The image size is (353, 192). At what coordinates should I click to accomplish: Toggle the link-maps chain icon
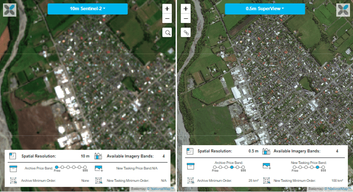[186, 33]
